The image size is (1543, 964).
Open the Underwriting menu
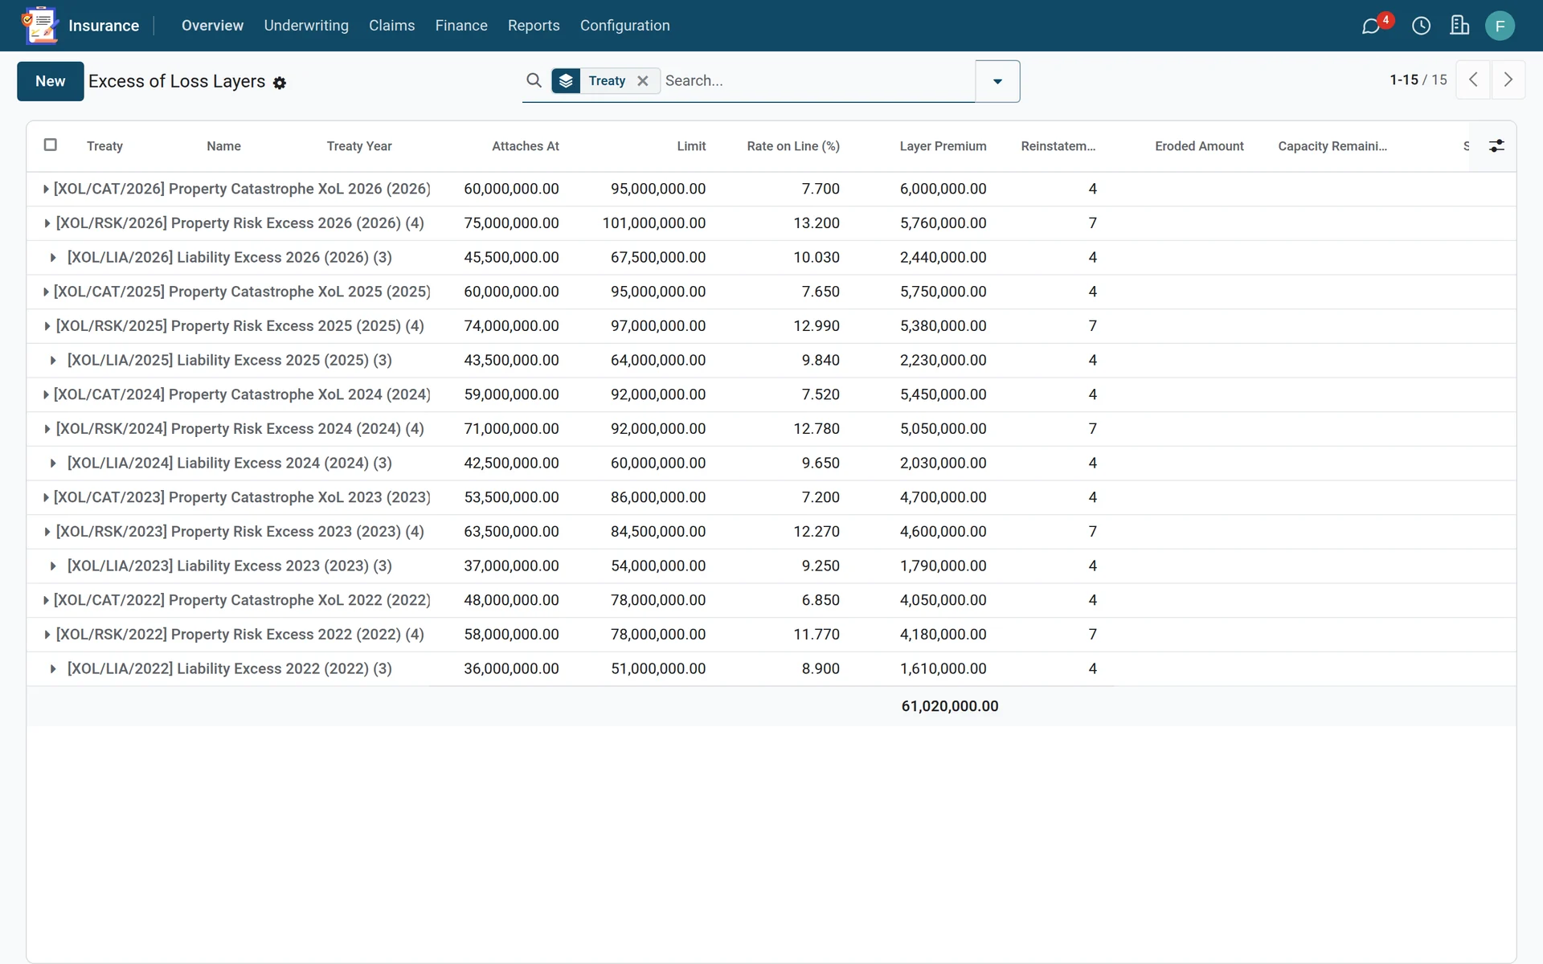pos(306,26)
